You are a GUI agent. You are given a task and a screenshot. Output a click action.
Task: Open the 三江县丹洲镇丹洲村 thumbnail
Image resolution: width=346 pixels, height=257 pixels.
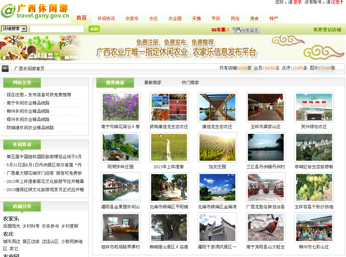266,147
